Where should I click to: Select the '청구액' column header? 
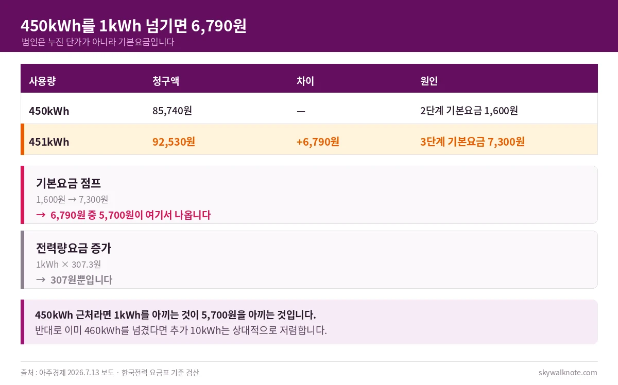coord(166,81)
